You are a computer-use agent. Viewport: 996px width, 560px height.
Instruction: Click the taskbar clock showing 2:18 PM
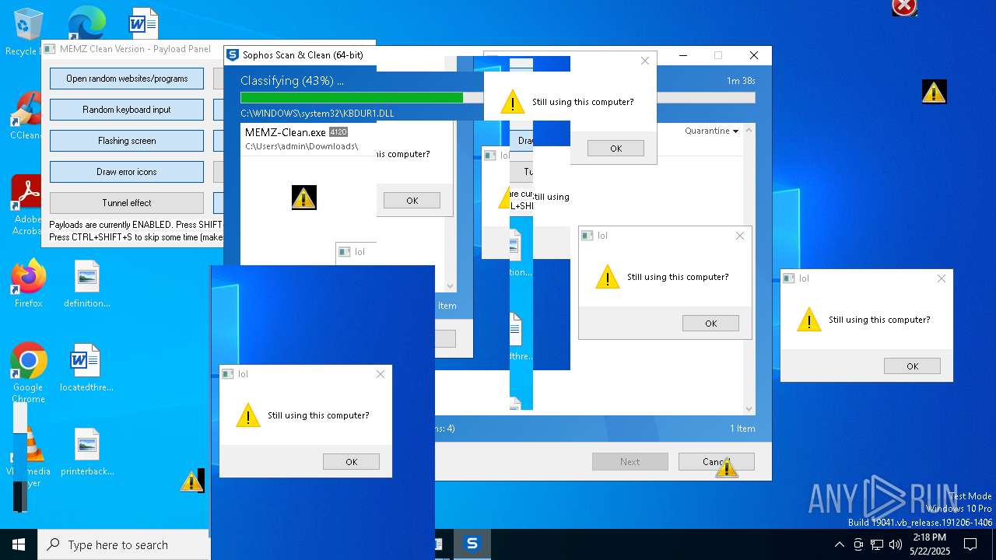pyautogui.click(x=928, y=544)
